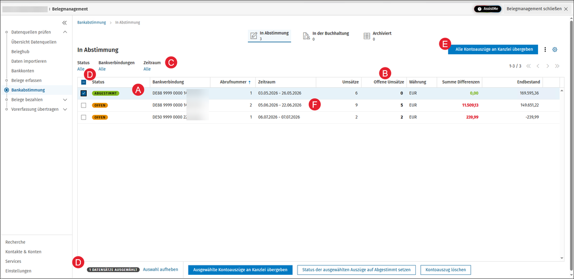The height and width of the screenshot is (279, 574).
Task: Click the Endbestand value 169.595,36
Action: 529,94
